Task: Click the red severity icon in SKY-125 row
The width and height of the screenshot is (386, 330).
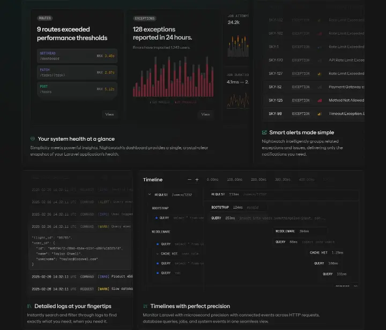Action: pos(320,101)
